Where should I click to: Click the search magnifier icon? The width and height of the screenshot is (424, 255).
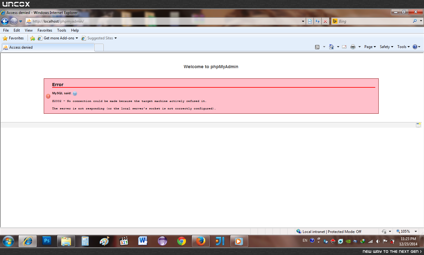pyautogui.click(x=415, y=21)
